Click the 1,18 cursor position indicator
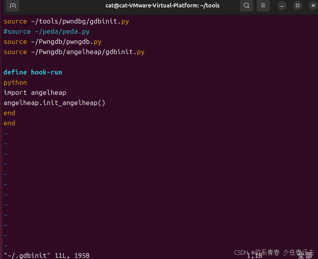The width and height of the screenshot is (318, 259). [254, 255]
